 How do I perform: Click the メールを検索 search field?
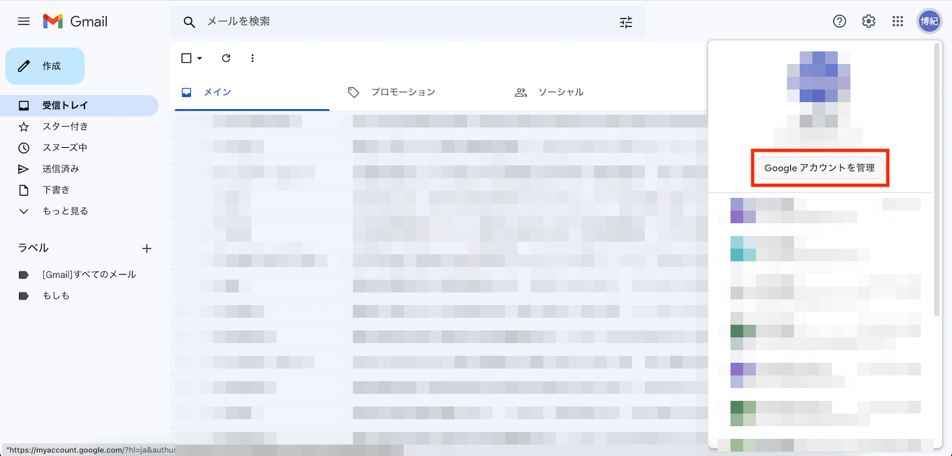coord(406,22)
